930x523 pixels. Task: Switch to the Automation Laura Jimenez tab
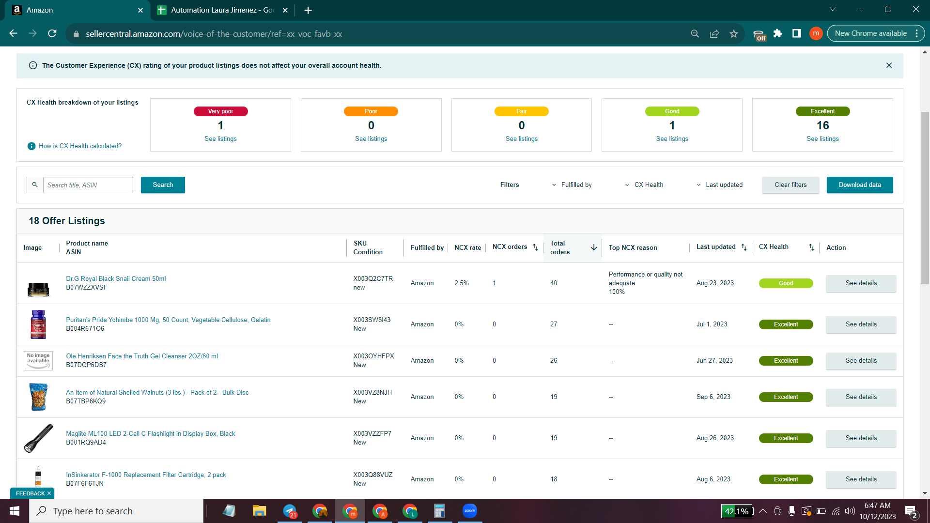click(223, 10)
